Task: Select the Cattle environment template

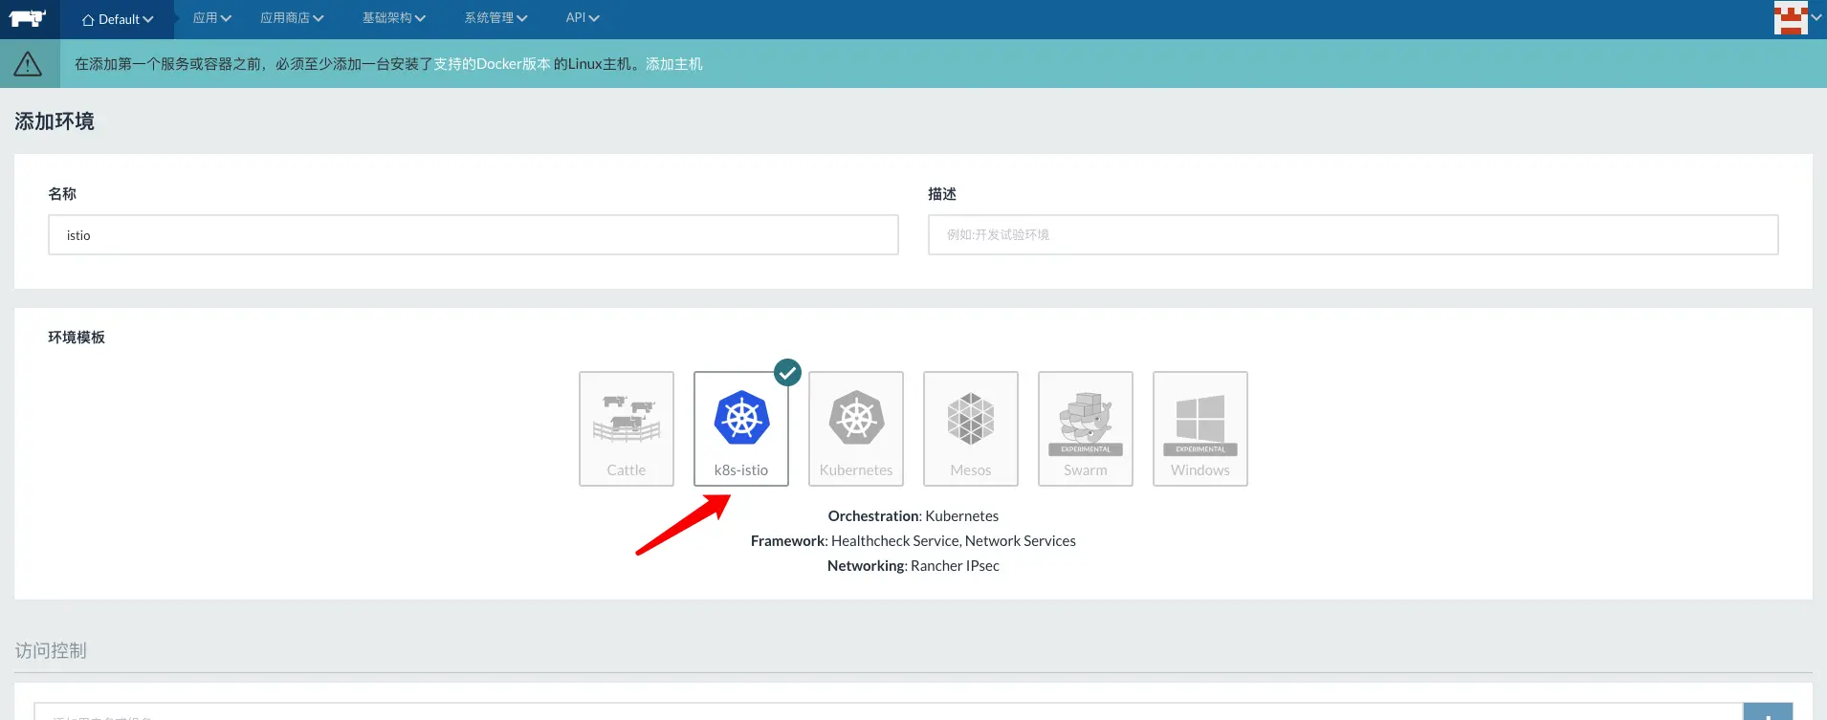Action: tap(627, 428)
